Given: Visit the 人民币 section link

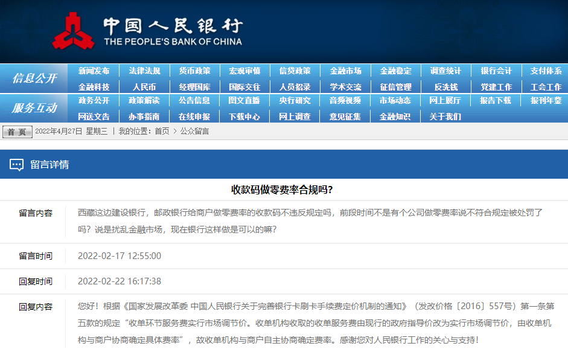Looking at the screenshot, I should [x=145, y=86].
